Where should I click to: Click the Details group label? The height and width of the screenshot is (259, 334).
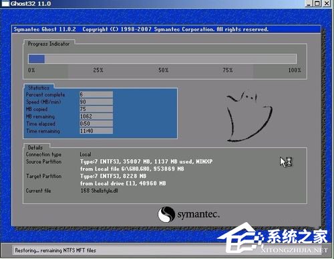pos(35,147)
